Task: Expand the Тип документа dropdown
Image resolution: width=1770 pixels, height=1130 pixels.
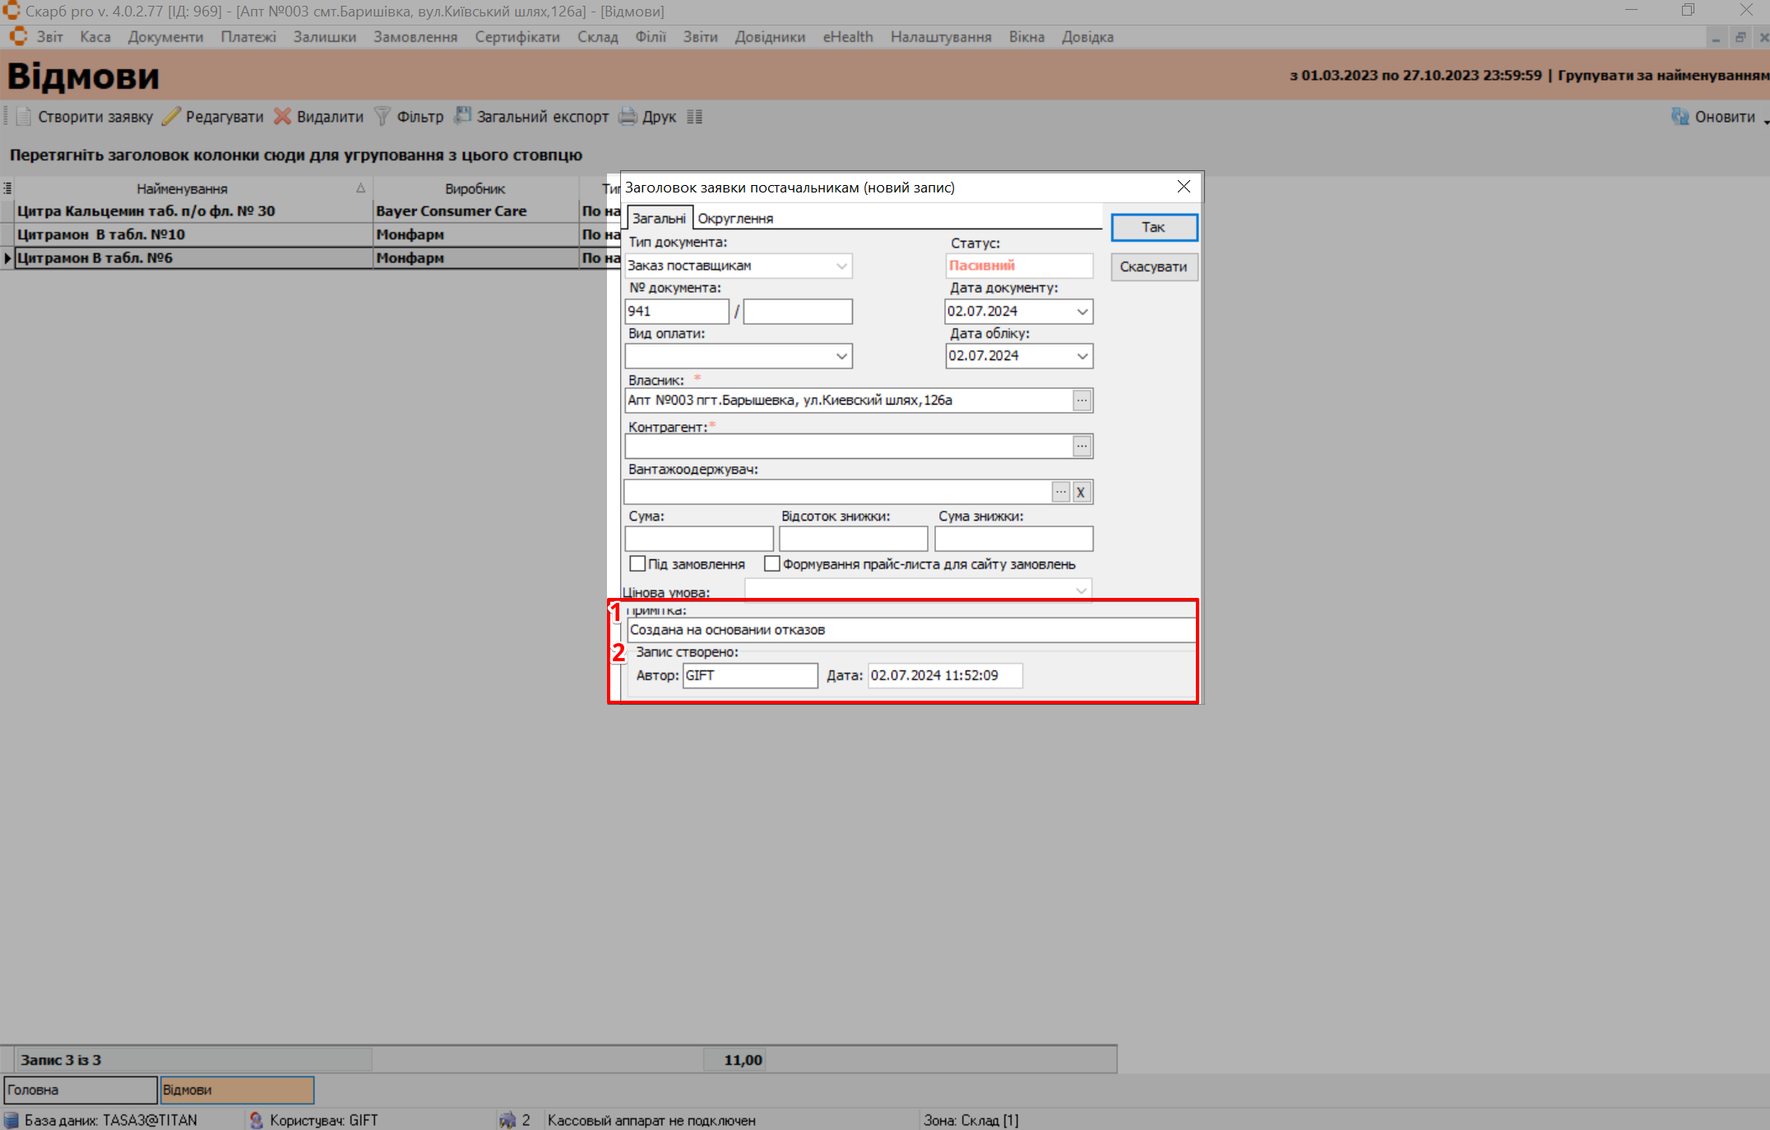Action: 841,266
